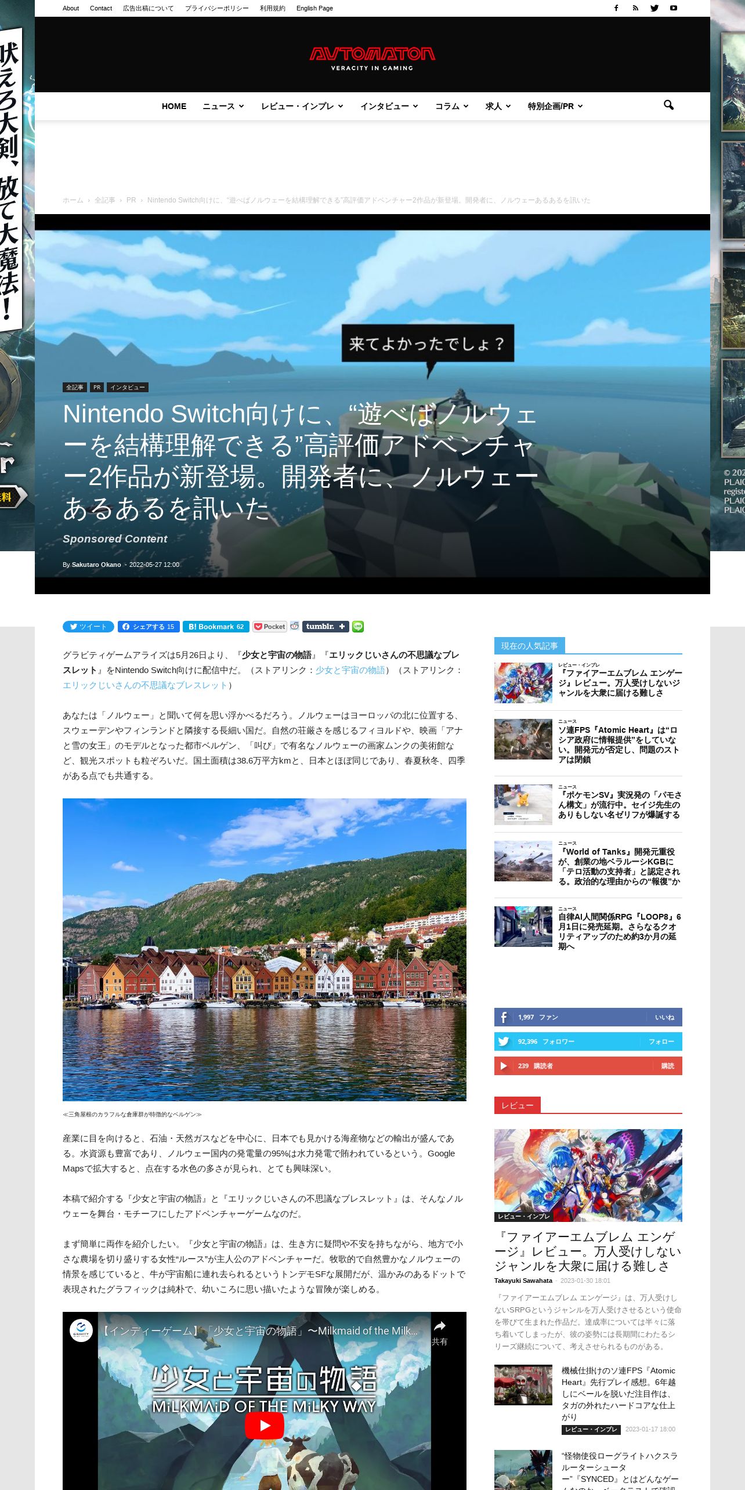
Task: Expand the ニュース menu
Action: pos(223,106)
